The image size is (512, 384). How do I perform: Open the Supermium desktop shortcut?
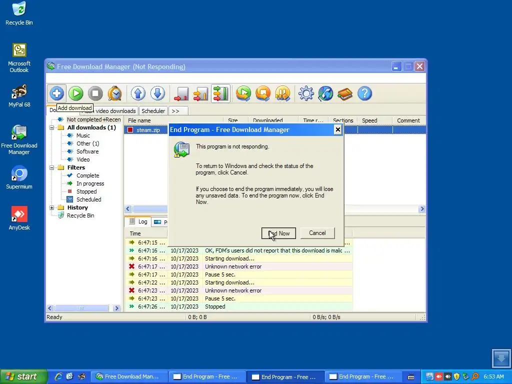coord(19,177)
